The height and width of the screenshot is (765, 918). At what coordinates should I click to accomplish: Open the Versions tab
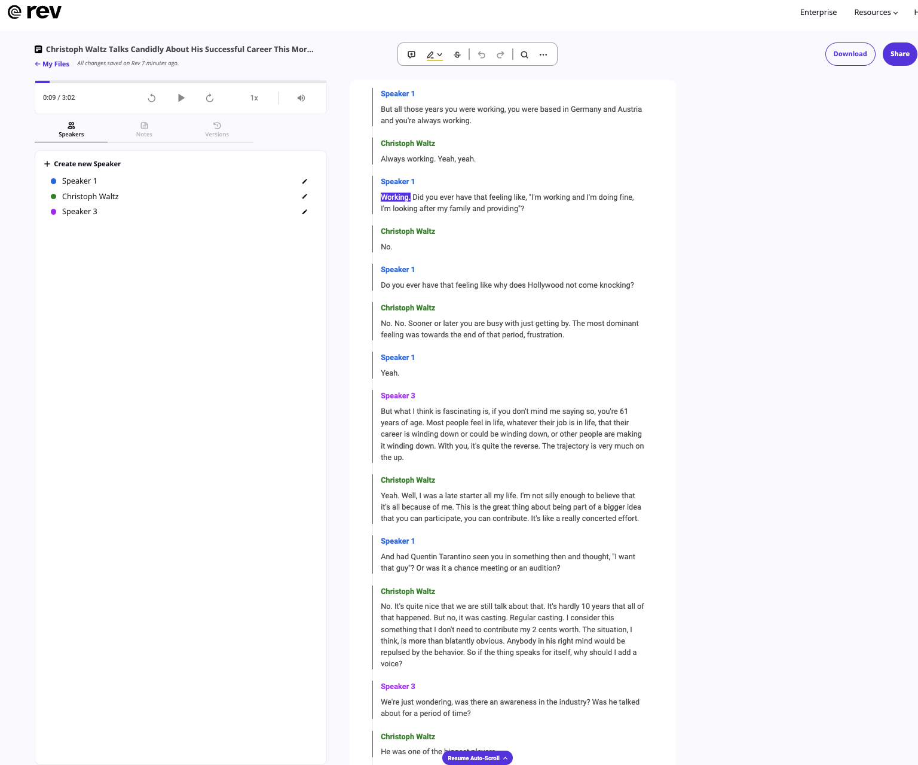point(217,129)
